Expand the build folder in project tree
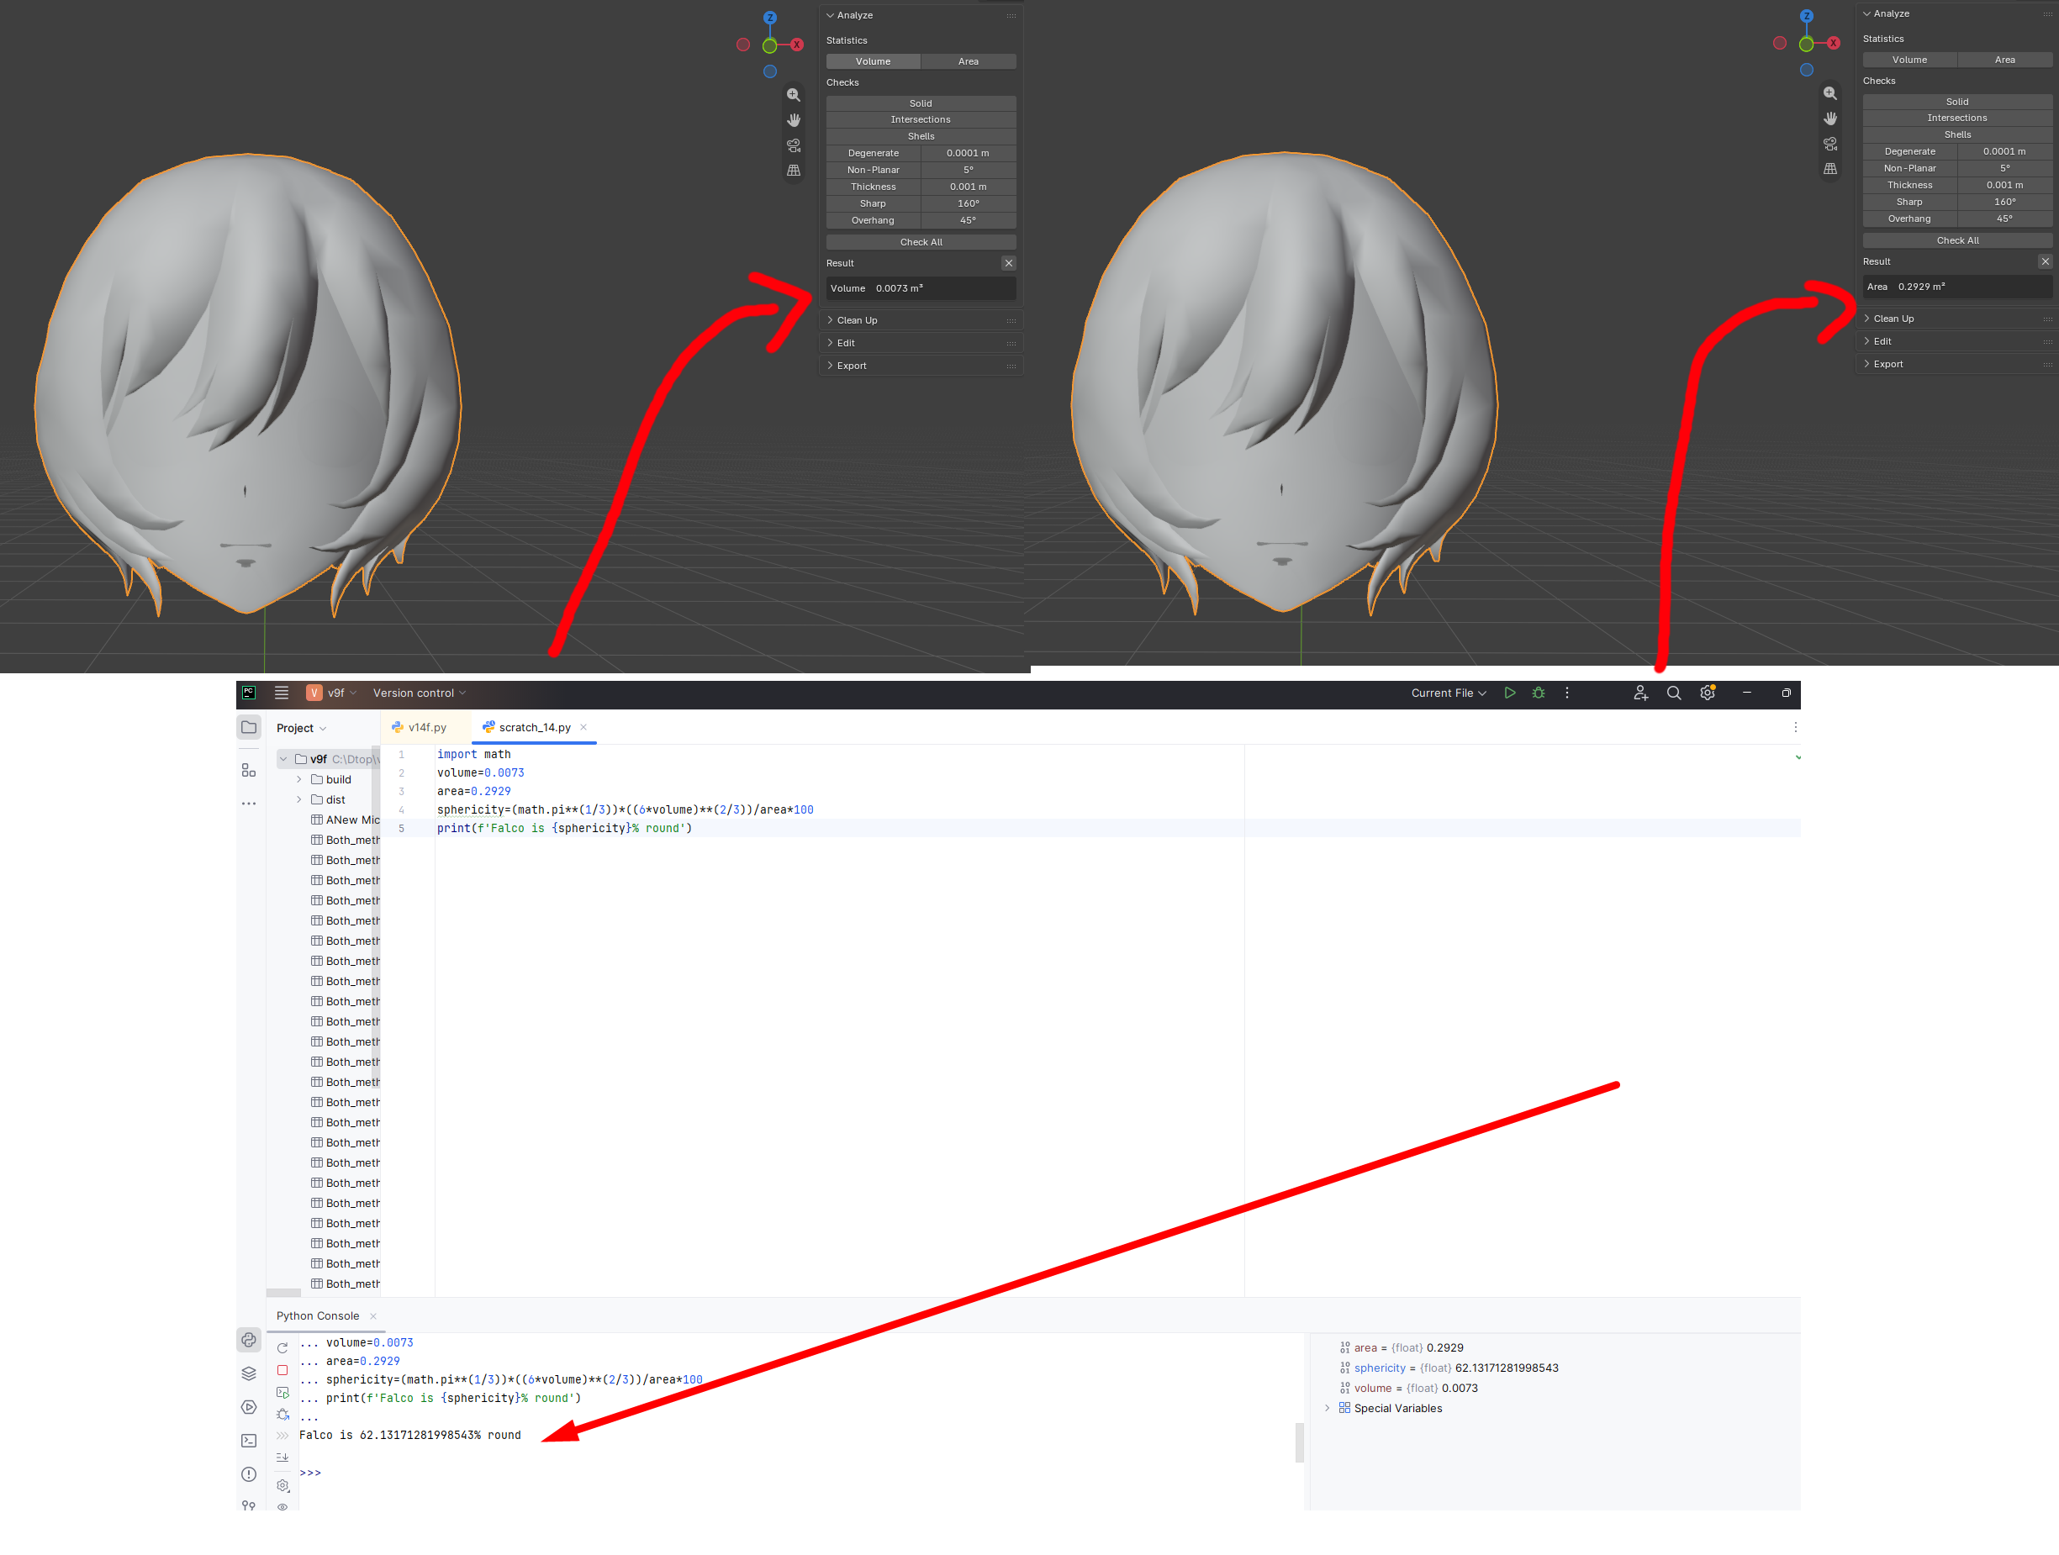Viewport: 2059px width, 1555px height. (298, 780)
